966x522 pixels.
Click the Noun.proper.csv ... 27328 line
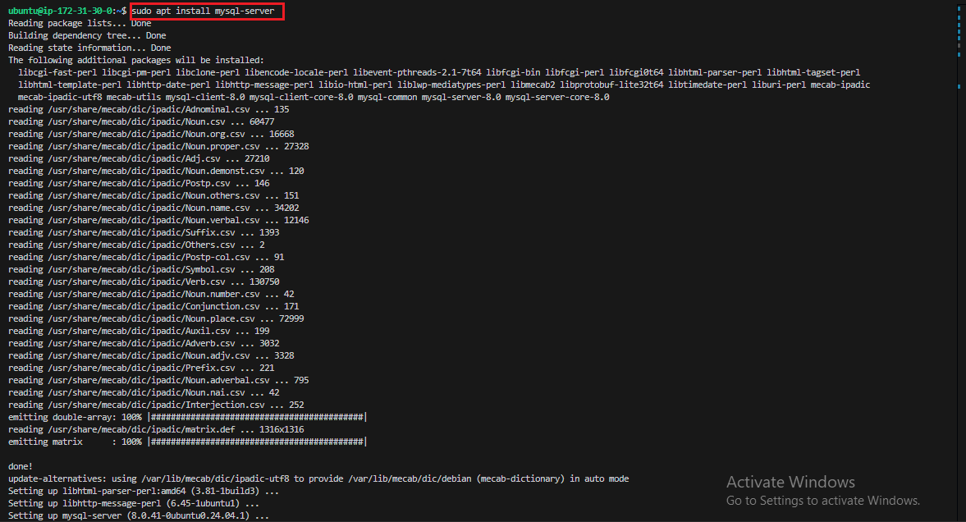click(x=158, y=147)
